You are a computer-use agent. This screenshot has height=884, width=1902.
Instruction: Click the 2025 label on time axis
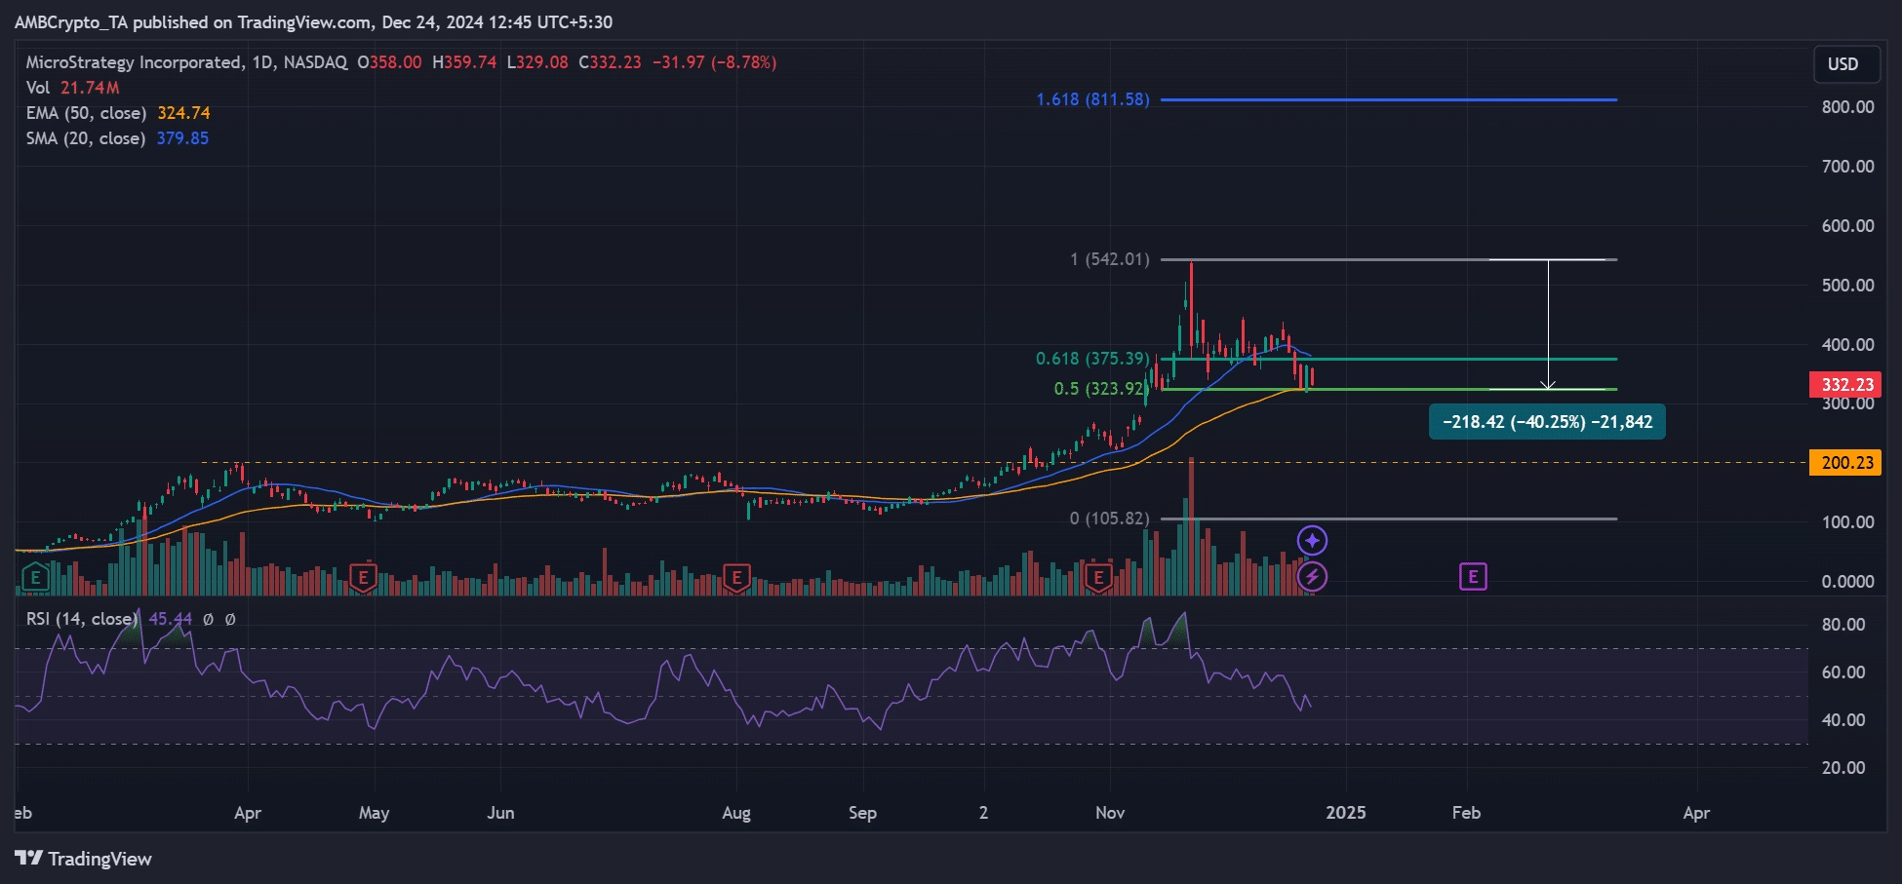[1346, 813]
